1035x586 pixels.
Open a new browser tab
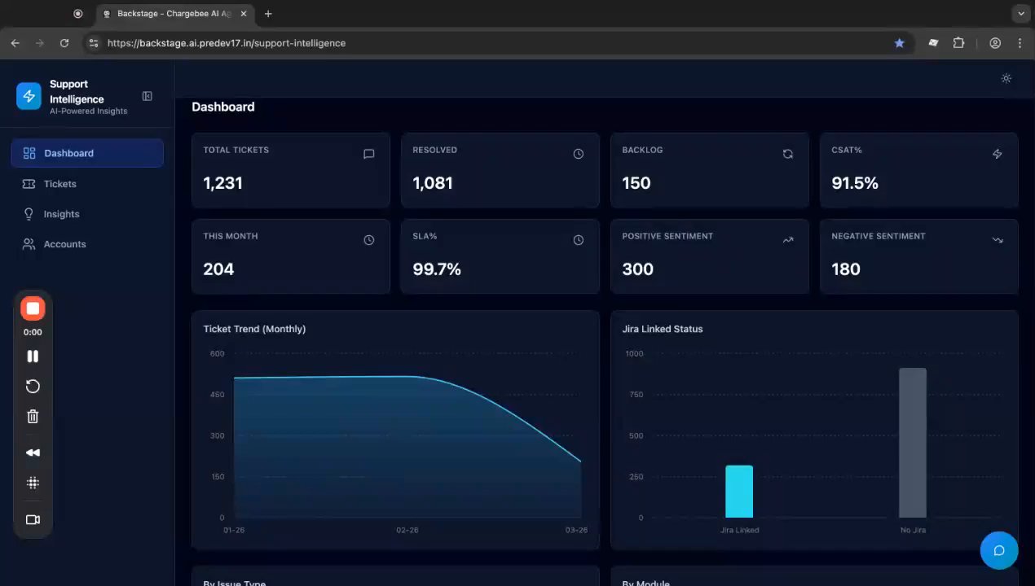pos(268,14)
